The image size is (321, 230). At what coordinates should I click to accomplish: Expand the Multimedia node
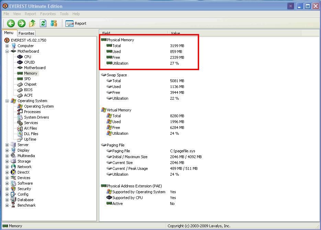[7, 156]
